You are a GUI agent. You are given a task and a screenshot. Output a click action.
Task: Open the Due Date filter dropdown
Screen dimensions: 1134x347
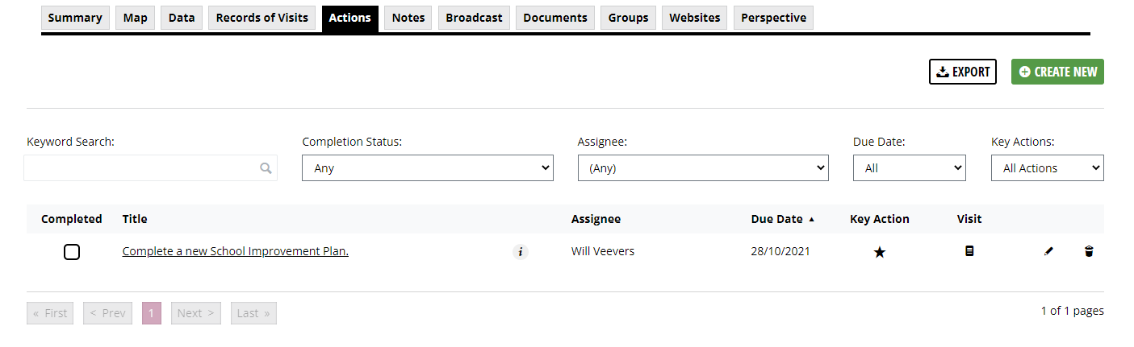coord(910,168)
